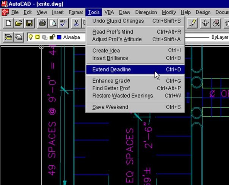Choose Undo Stupid Changes menu entry
The height and width of the screenshot is (185, 229).
coord(118,21)
